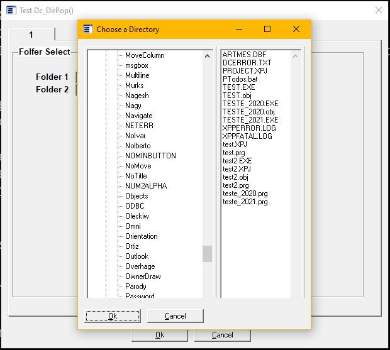Select ARTMES.DBF in the file list

[243, 55]
